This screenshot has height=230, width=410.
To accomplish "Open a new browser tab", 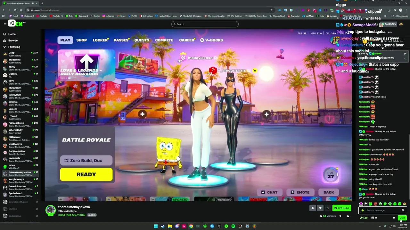I will [42, 3].
